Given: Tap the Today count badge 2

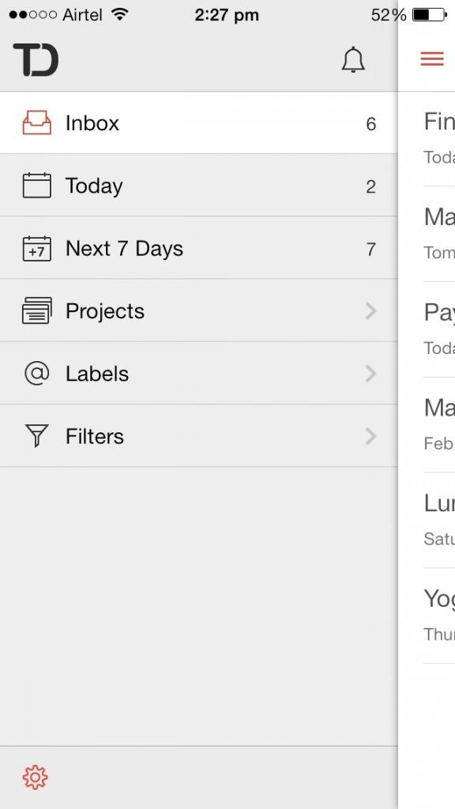Looking at the screenshot, I should [x=371, y=186].
